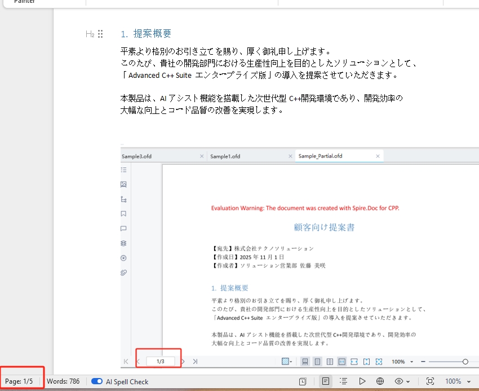Open the outline view icon in status bar

click(344, 381)
